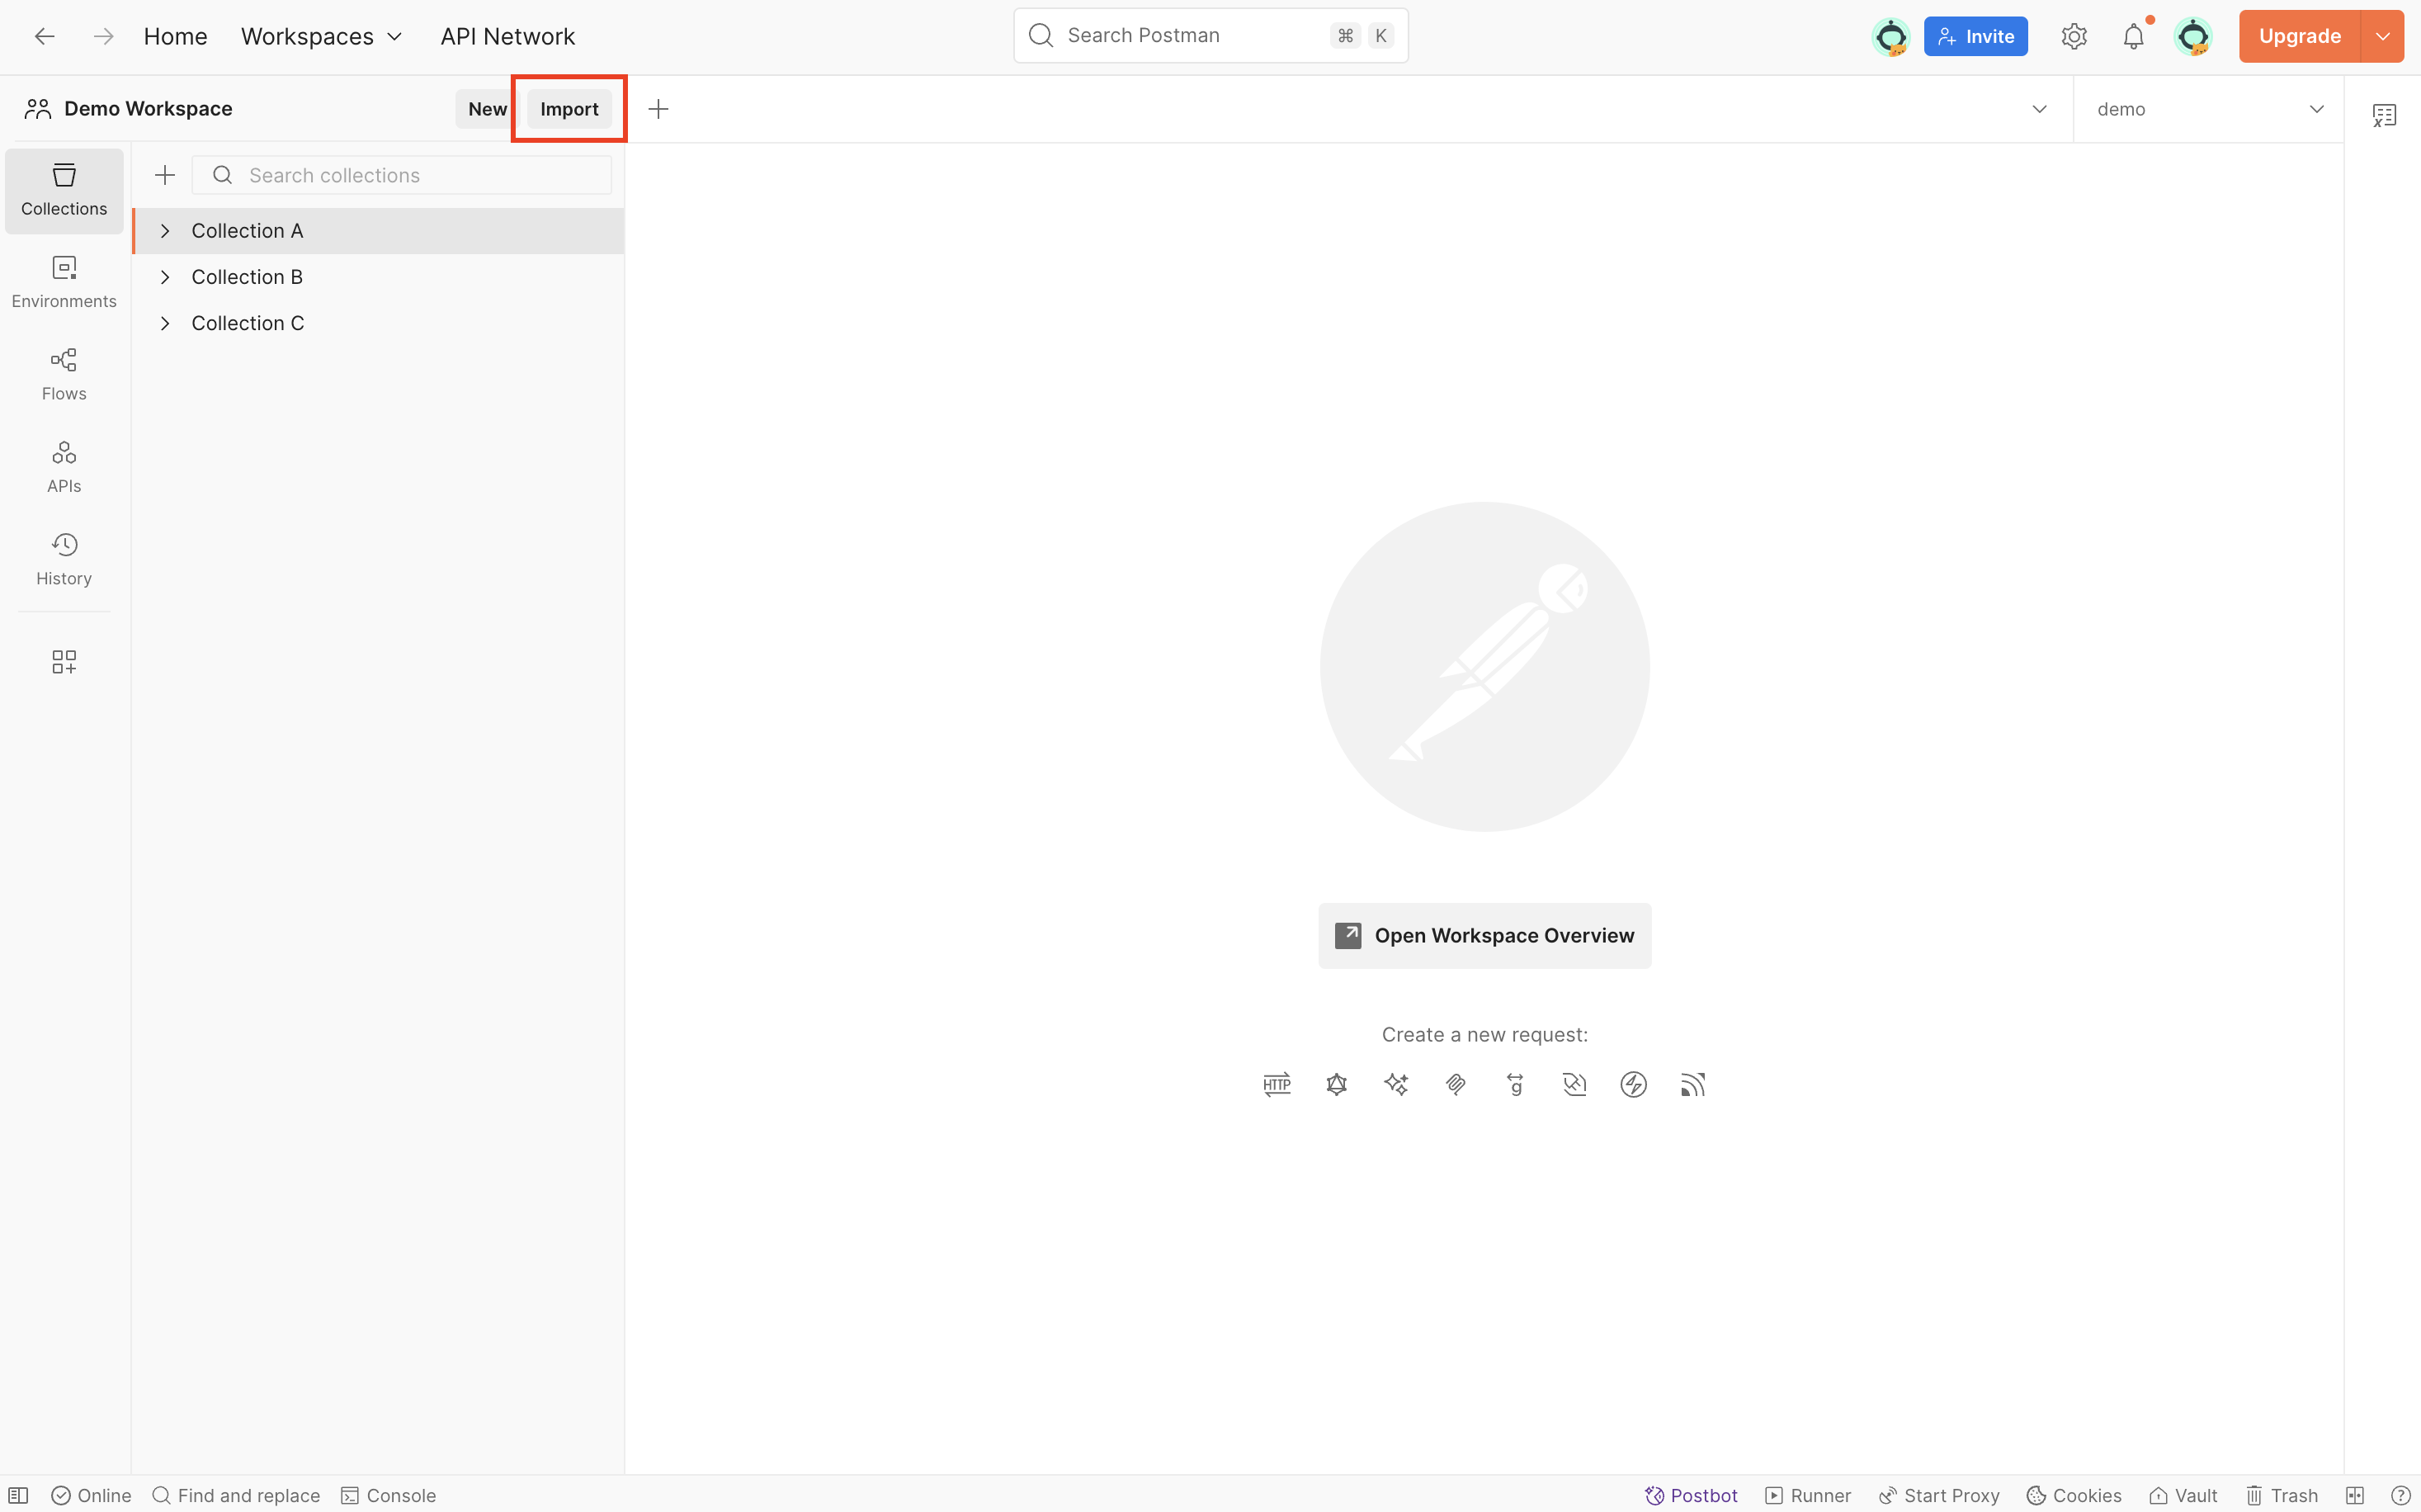Create new MCP request icon
The width and height of the screenshot is (2421, 1512).
(x=1456, y=1084)
